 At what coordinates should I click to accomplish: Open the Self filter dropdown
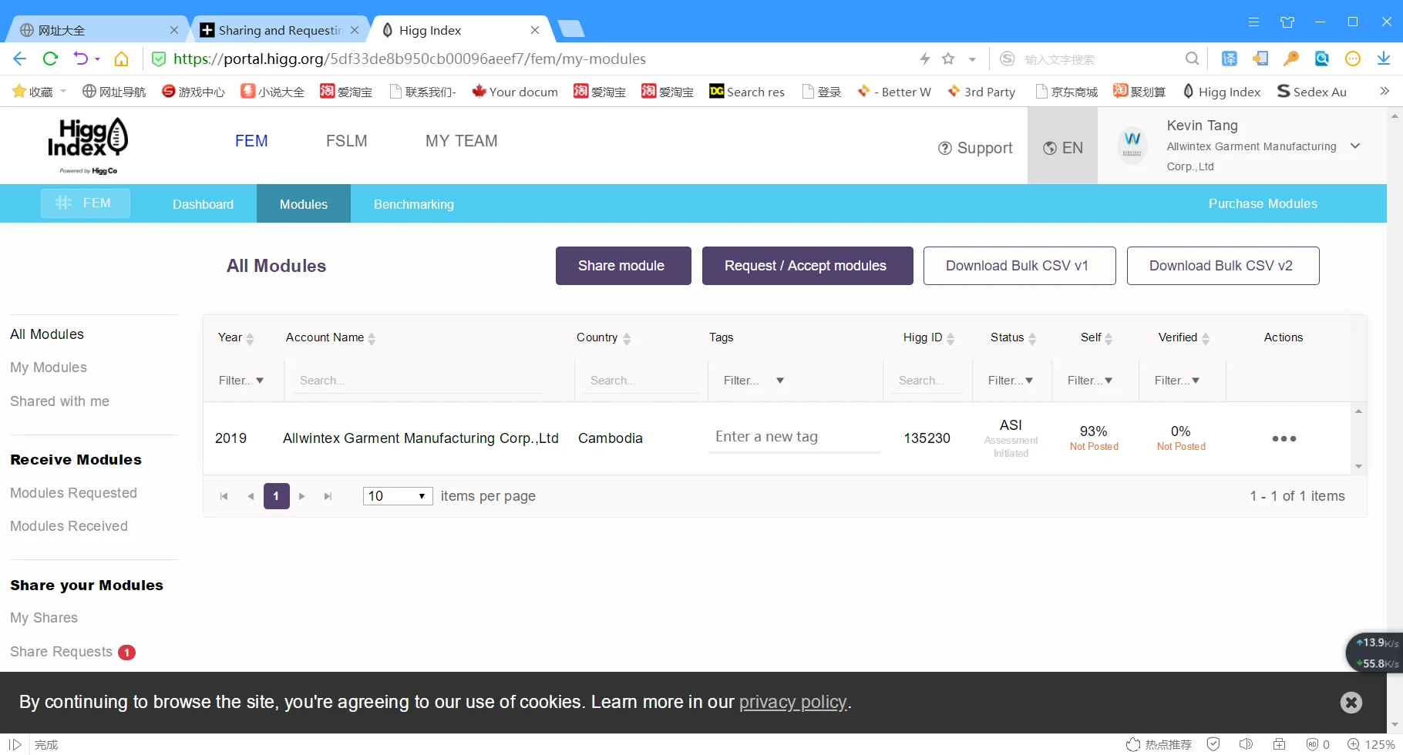click(1090, 380)
